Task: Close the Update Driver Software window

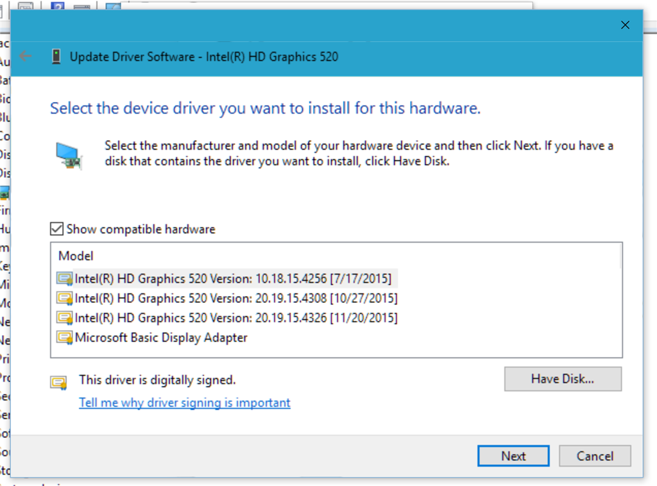Action: coord(625,25)
